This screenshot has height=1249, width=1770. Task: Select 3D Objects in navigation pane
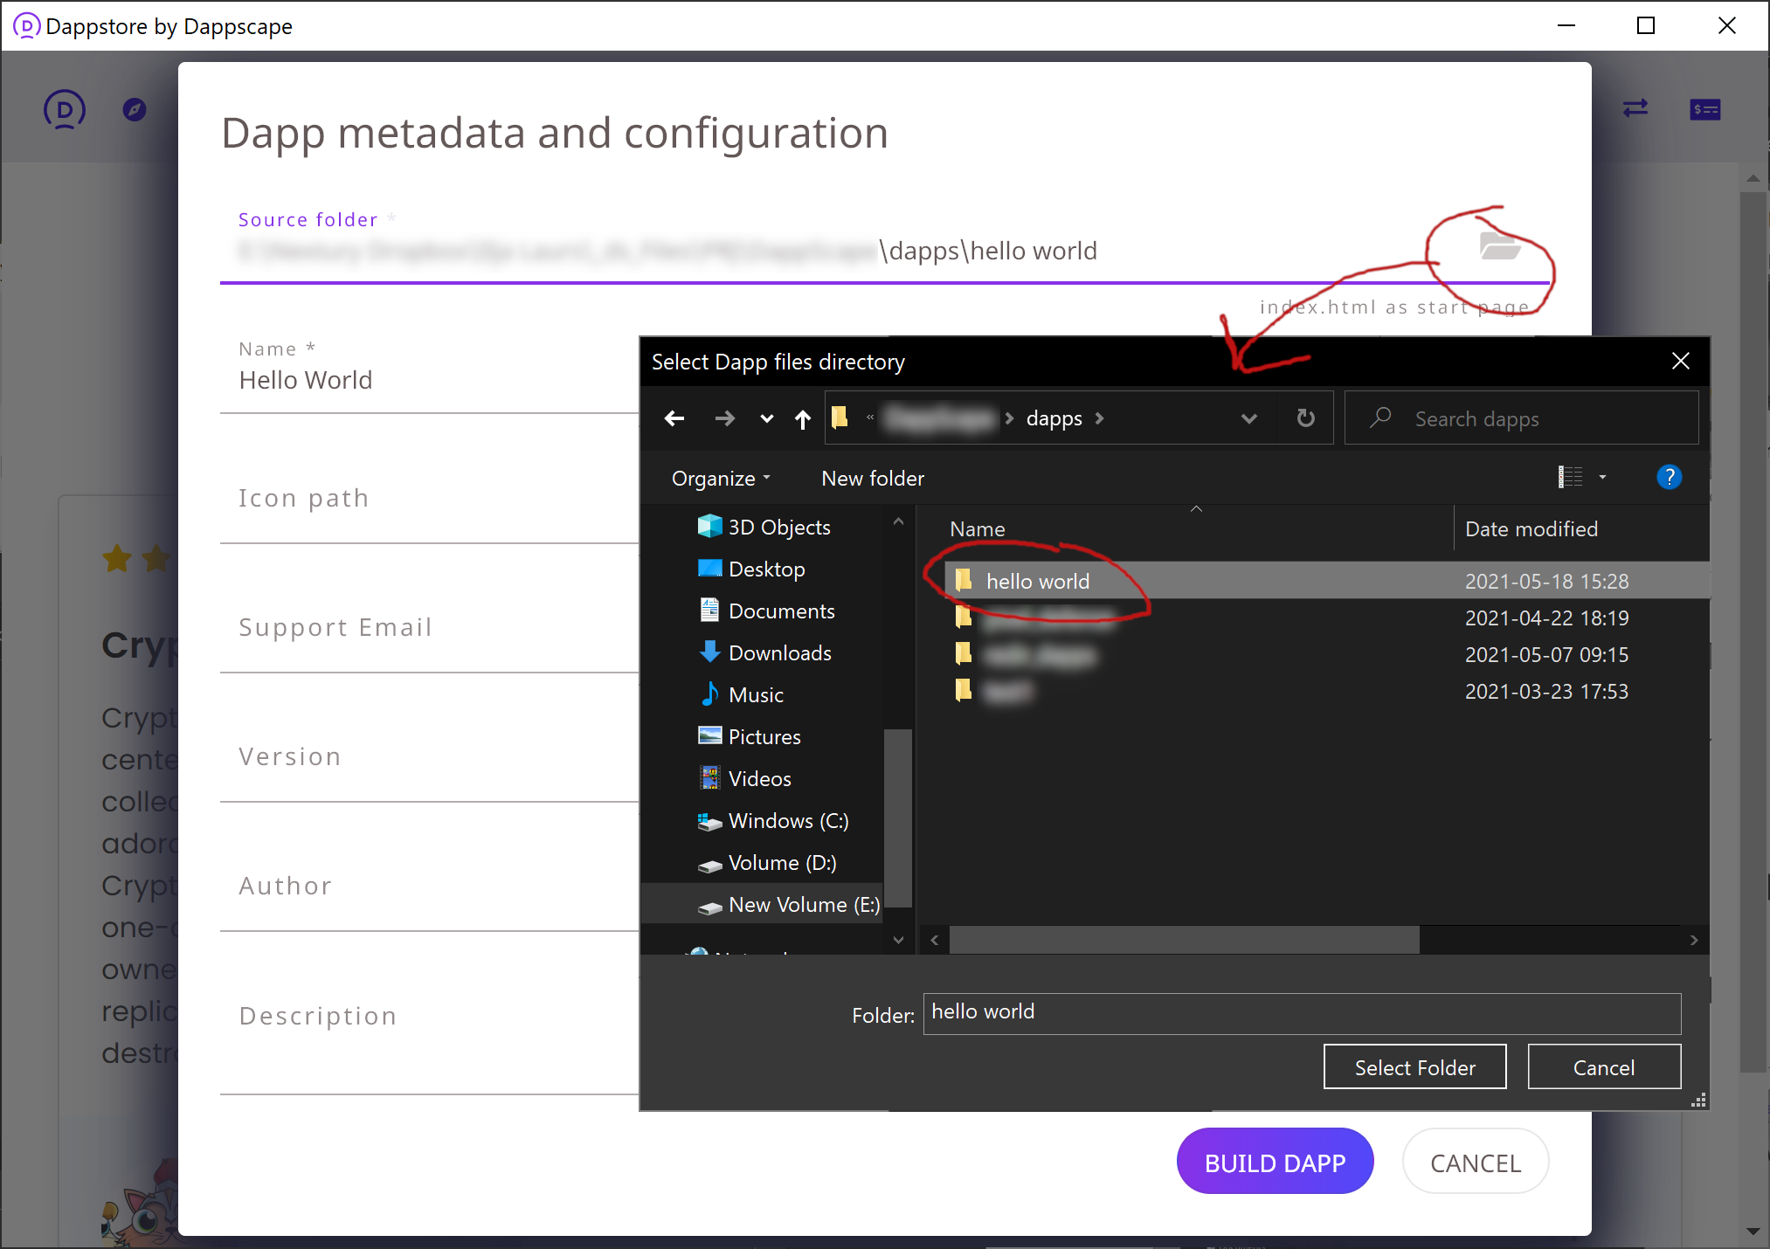coord(764,527)
